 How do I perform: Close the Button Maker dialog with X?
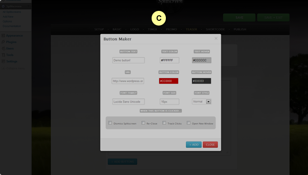pyautogui.click(x=216, y=38)
